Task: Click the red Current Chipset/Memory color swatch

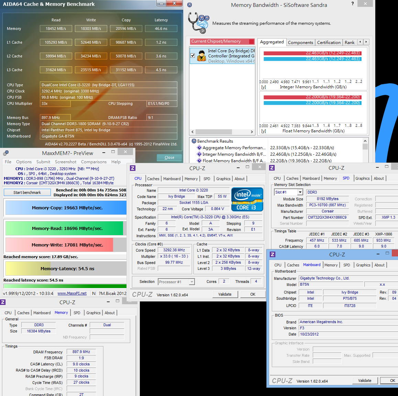Action: (x=252, y=41)
